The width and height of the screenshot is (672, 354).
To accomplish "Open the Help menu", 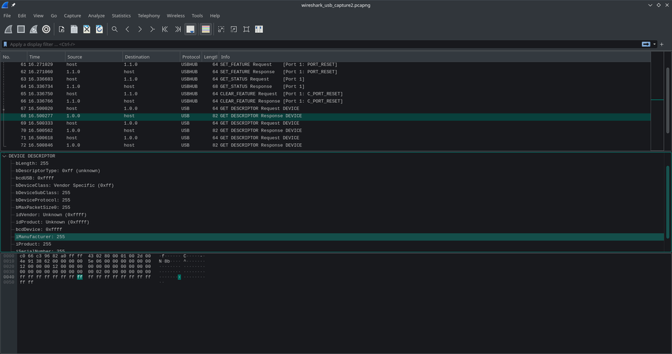I will [215, 15].
